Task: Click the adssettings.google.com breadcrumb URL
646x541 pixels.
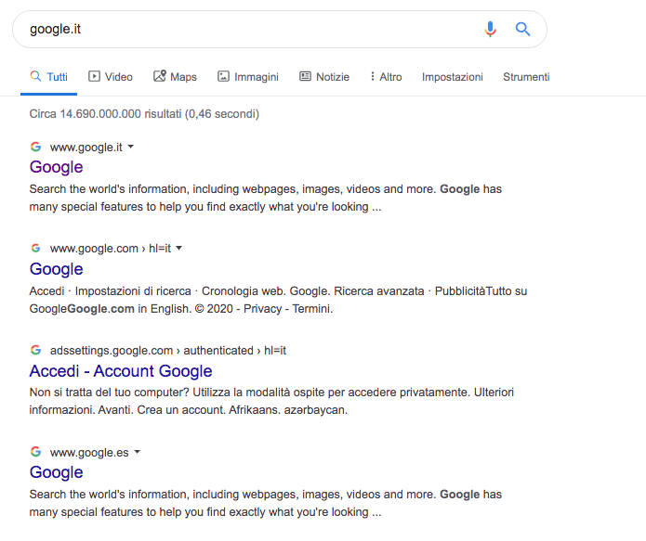Action: pyautogui.click(x=168, y=351)
